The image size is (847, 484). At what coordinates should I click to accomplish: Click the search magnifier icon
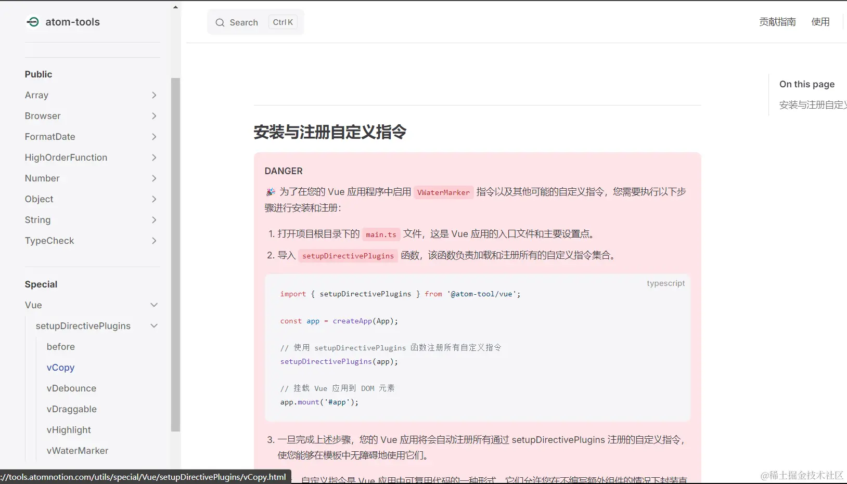click(x=220, y=22)
